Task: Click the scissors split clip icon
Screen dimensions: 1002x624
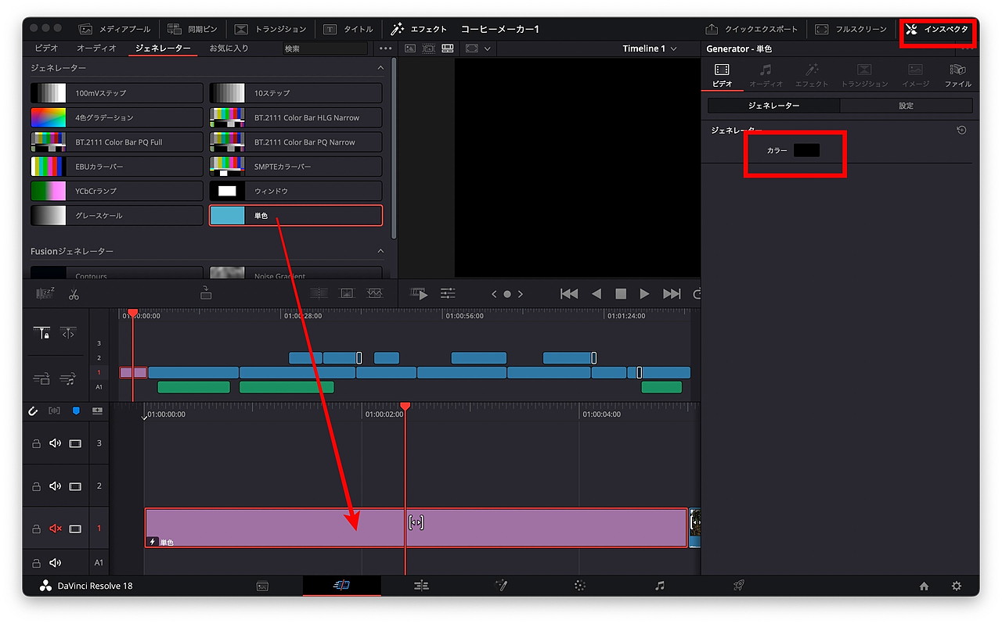Action: pos(74,294)
